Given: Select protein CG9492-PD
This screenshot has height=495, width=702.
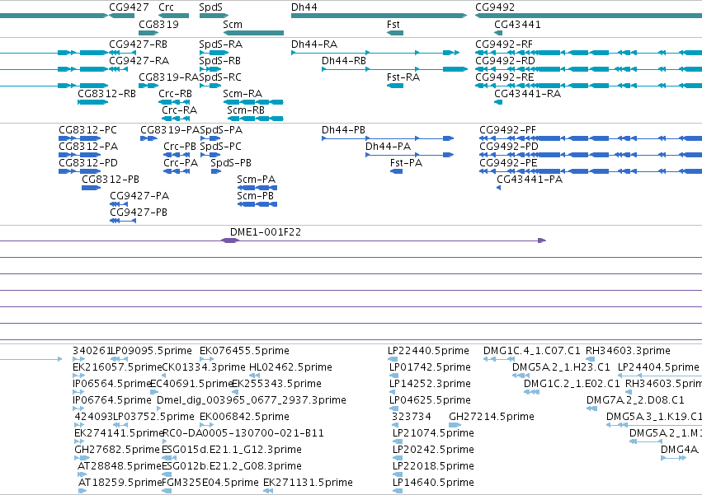Looking at the screenshot, I should 591,155.
